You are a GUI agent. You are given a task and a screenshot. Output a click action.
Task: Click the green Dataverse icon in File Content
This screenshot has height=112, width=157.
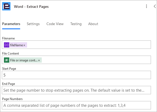click(x=7, y=60)
